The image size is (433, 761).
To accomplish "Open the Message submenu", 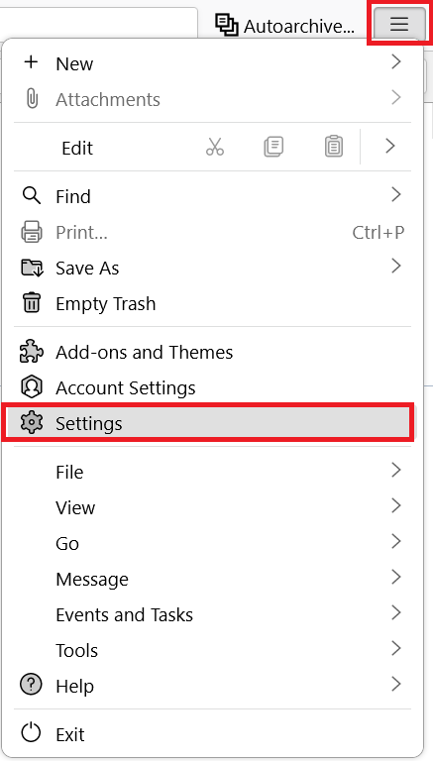I will [x=213, y=579].
